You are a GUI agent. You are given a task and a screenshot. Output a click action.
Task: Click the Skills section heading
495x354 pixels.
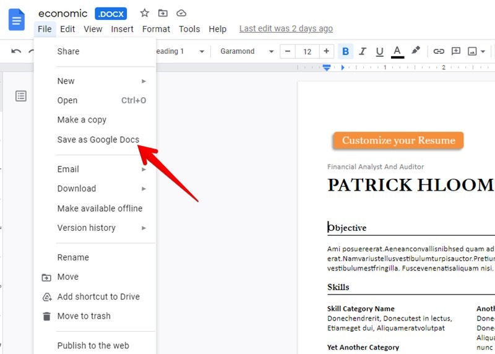pos(338,287)
